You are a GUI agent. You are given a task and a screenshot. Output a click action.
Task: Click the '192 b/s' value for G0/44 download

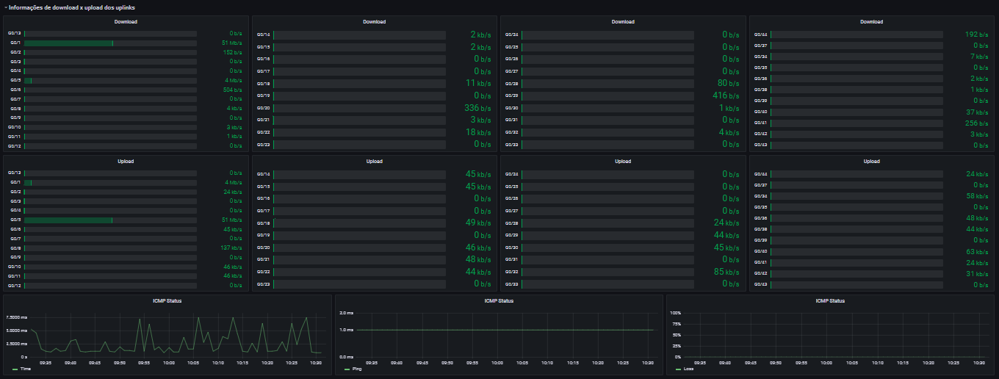coord(976,35)
